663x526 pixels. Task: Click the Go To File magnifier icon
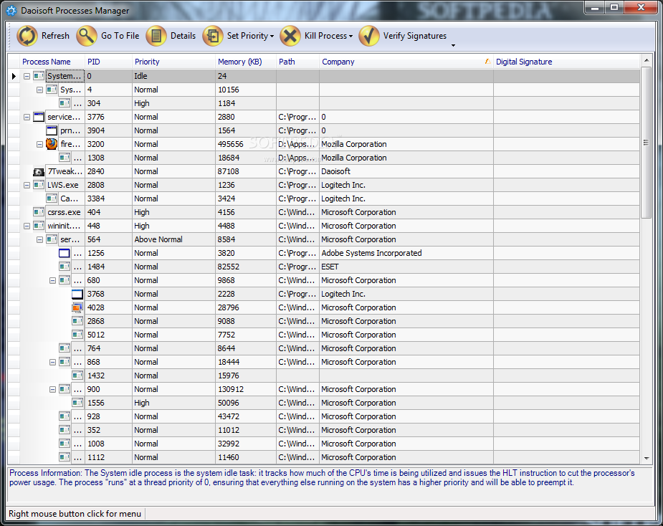tap(87, 36)
